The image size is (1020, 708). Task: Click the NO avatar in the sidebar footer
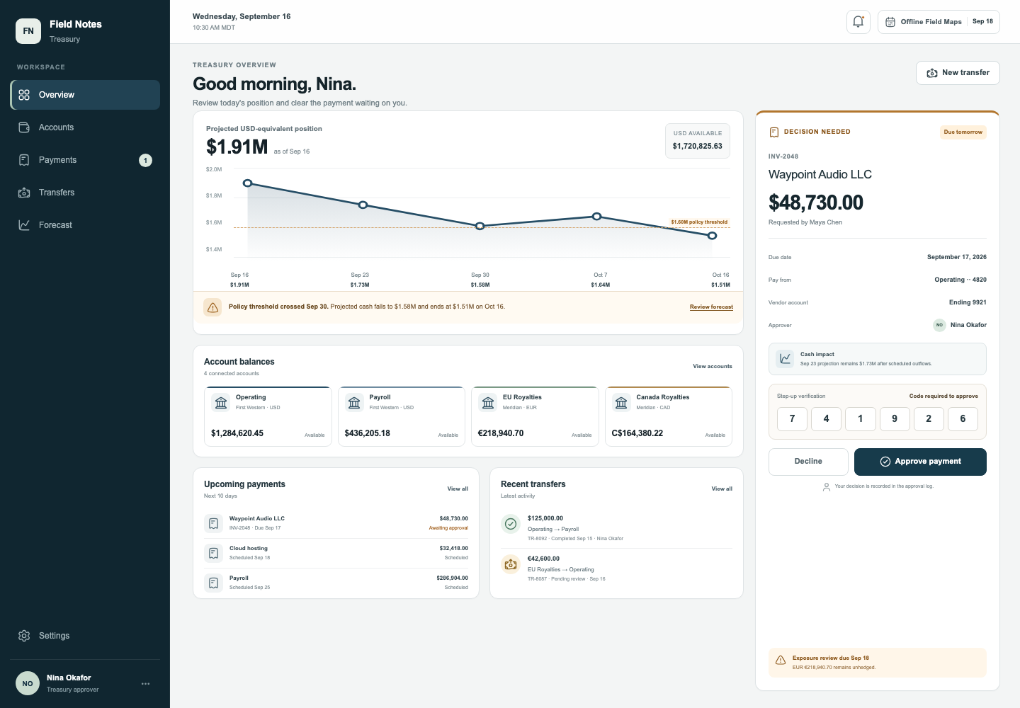28,684
